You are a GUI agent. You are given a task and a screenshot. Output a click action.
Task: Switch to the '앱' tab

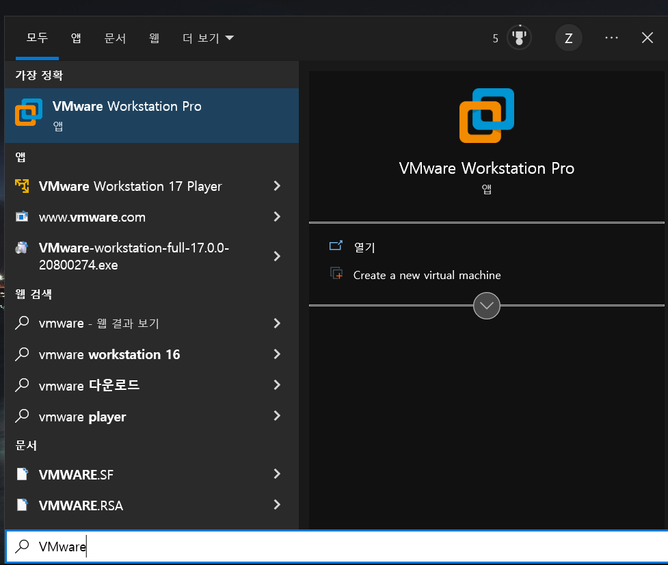coord(76,38)
